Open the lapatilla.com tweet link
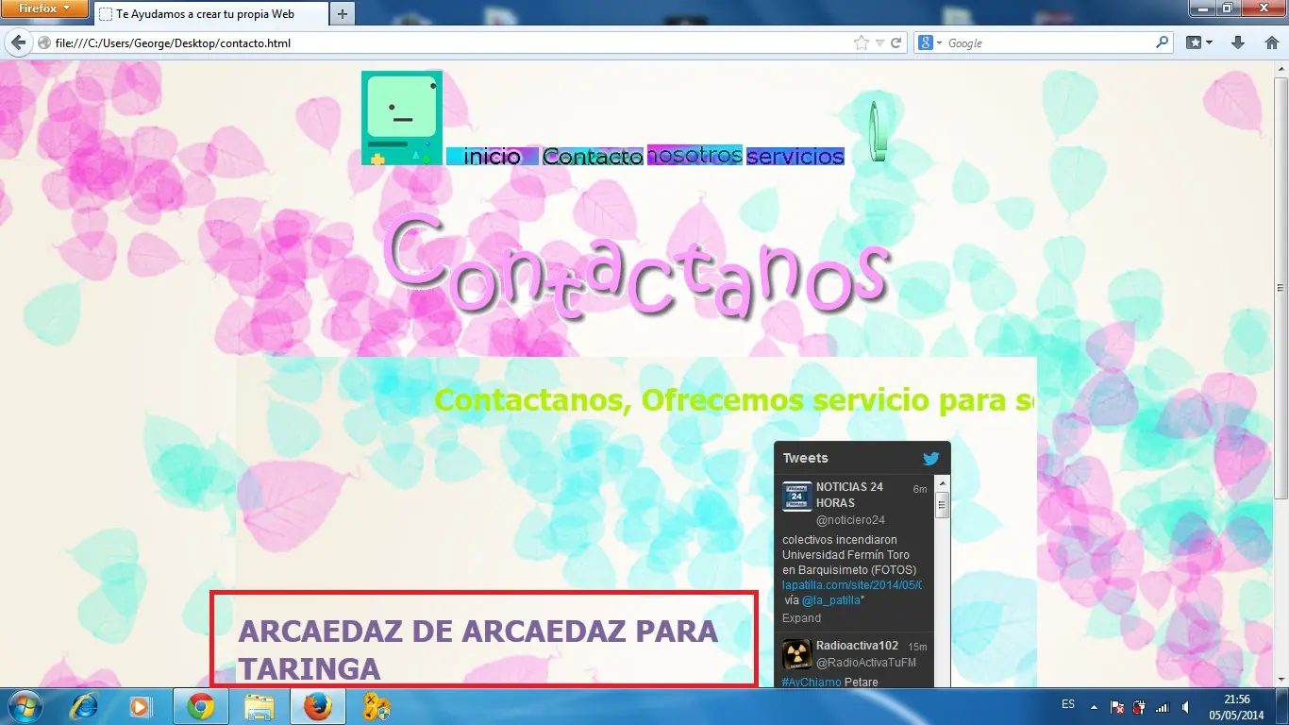 [x=851, y=585]
